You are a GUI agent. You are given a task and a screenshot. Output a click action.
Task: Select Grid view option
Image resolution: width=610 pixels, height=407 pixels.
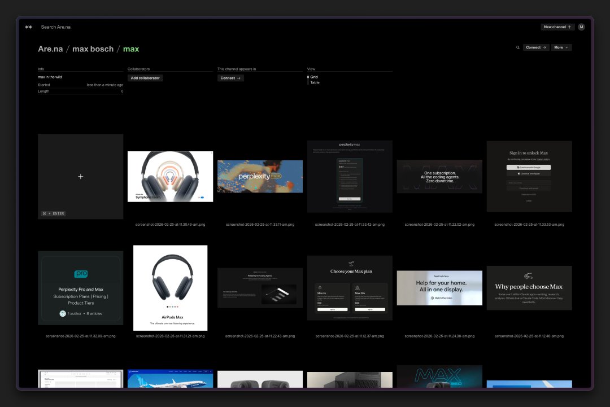tap(313, 77)
